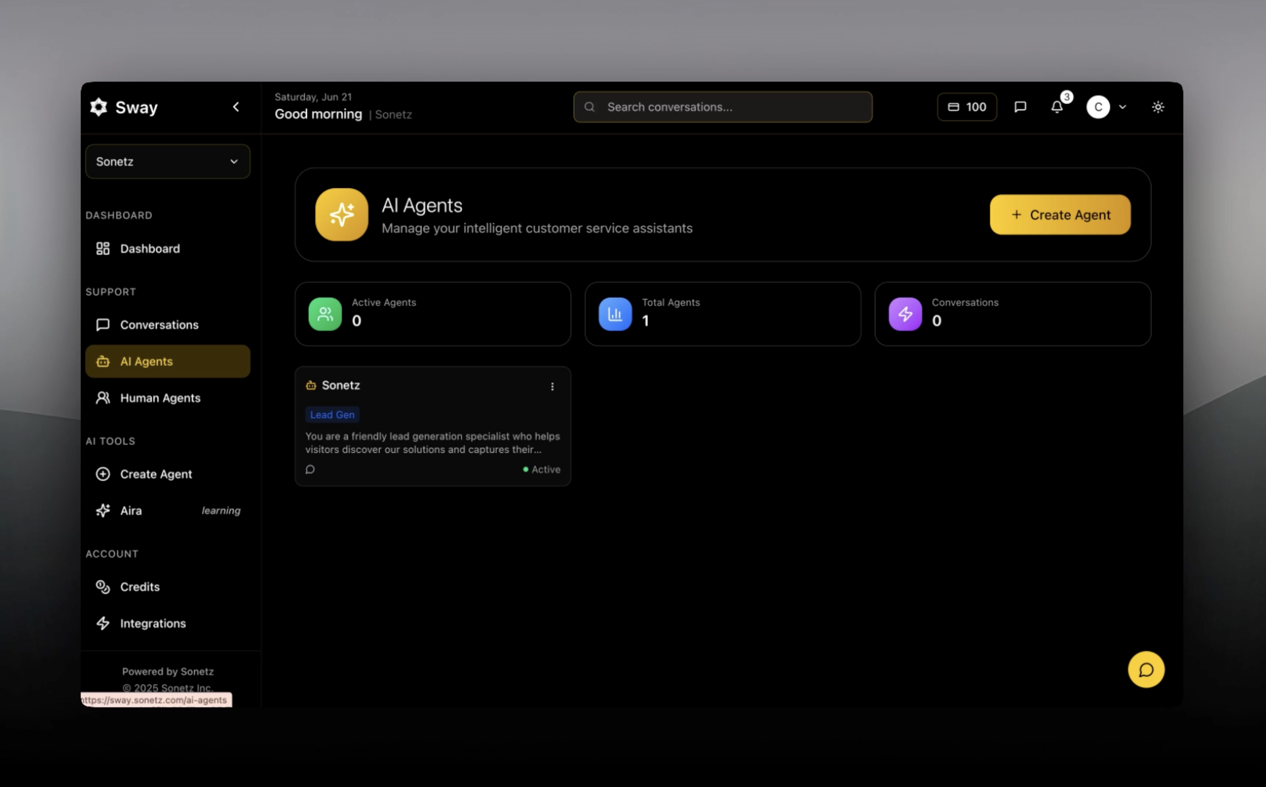Screen dimensions: 1266x787
Task: Open the user account C dropdown
Action: click(1106, 107)
